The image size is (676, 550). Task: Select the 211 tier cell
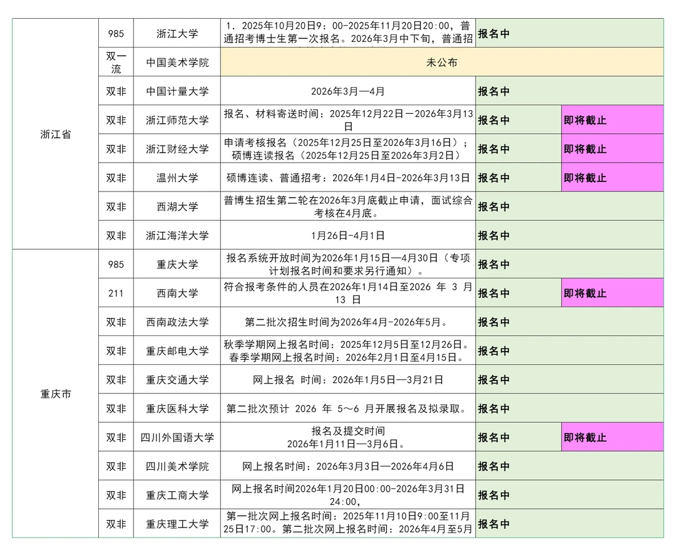[116, 293]
